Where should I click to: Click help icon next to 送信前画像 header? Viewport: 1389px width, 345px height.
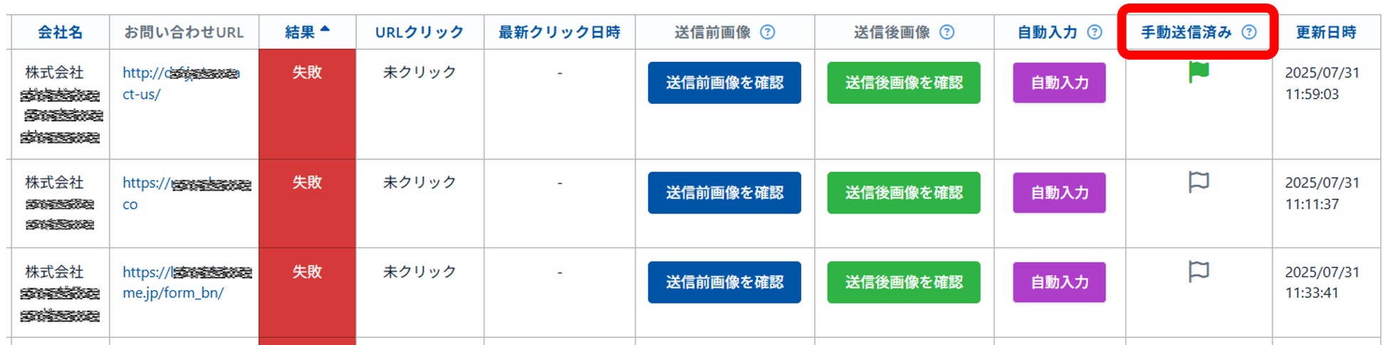point(767,32)
